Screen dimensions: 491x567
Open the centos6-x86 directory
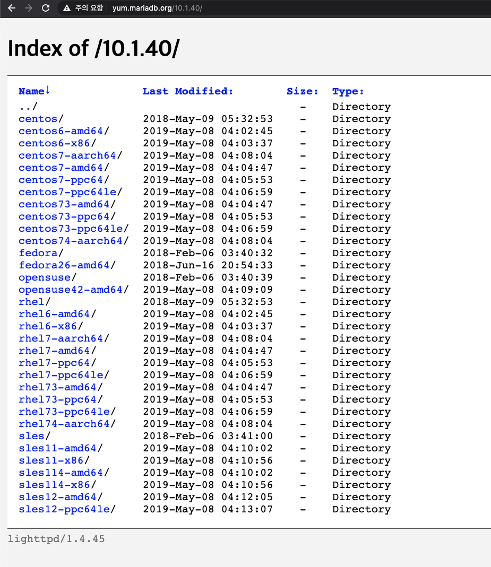[54, 143]
